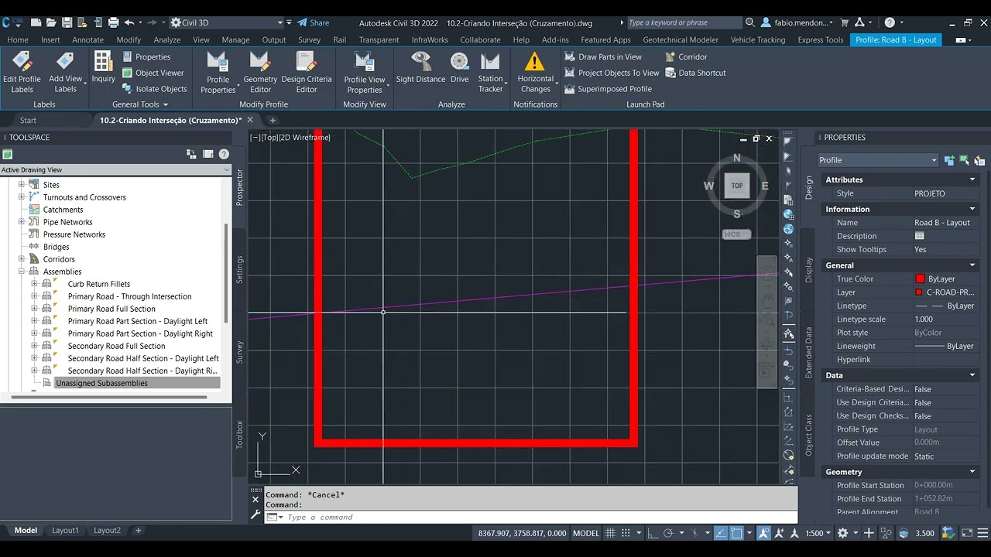
Task: Click the Undo arrow icon
Action: [x=129, y=22]
